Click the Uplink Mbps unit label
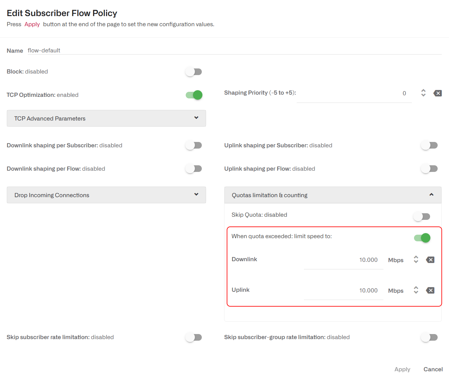Viewport: 449px width, 376px height. 396,291
